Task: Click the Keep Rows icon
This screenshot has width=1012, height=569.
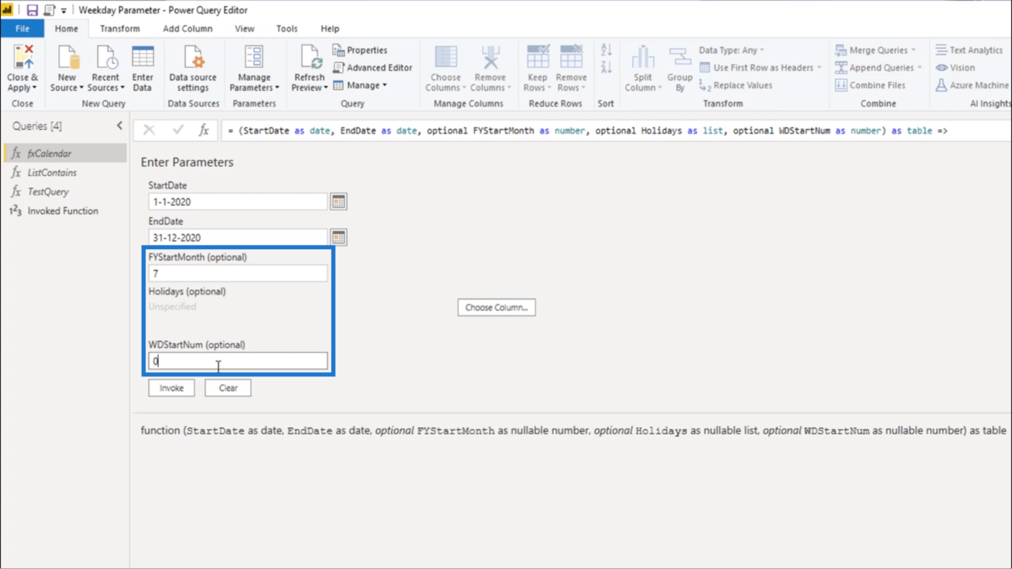Action: pyautogui.click(x=537, y=57)
